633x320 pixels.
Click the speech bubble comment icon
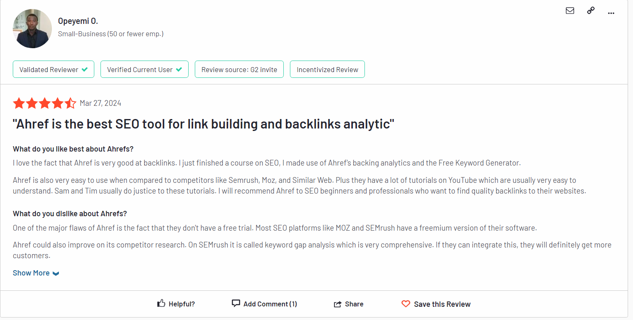tap(236, 304)
